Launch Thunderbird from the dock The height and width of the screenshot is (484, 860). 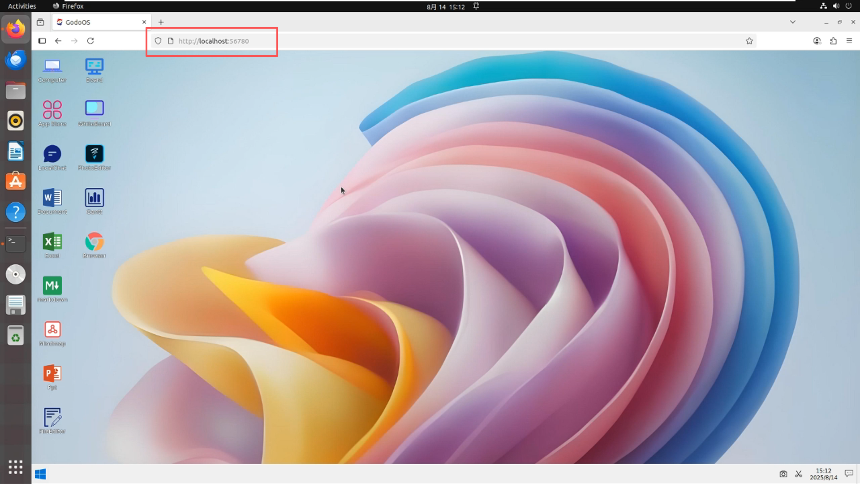[x=16, y=60]
